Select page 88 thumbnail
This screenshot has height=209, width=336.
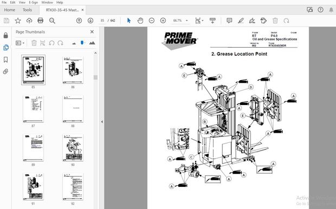[x=73, y=109]
